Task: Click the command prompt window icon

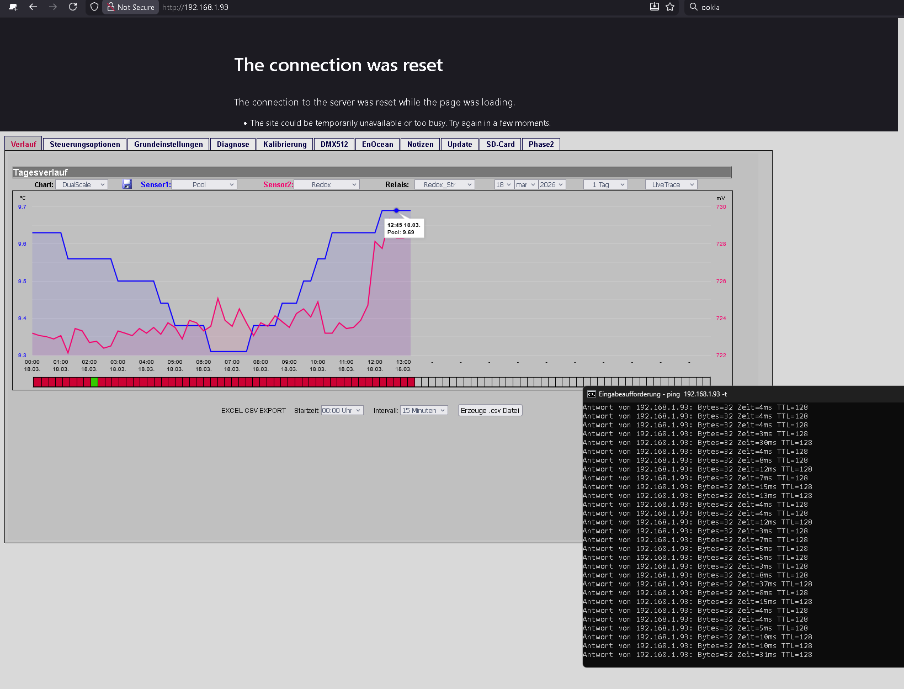Action: click(x=592, y=394)
